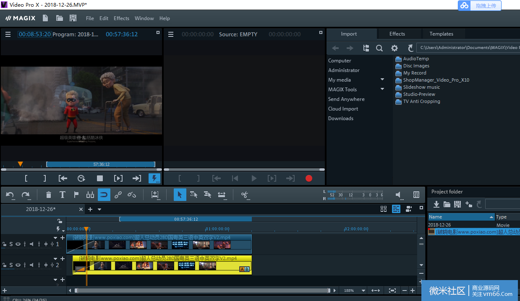Expand the My media dropdown arrow
The height and width of the screenshot is (301, 520).
[382, 80]
